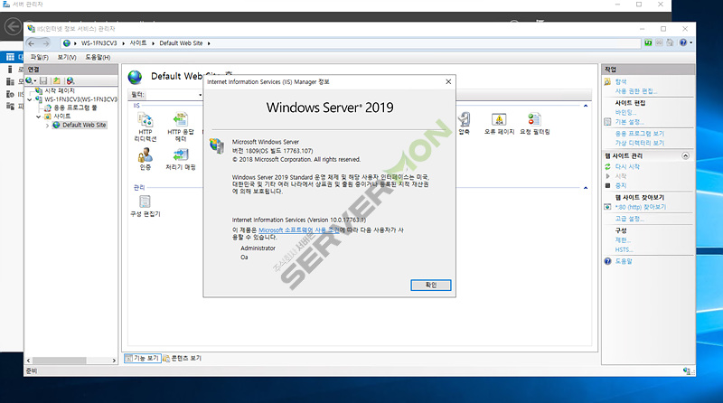Screen dimensions: 723x403
Task: Click the green refresh icon in the top-right toolbar
Action: pyautogui.click(x=648, y=42)
